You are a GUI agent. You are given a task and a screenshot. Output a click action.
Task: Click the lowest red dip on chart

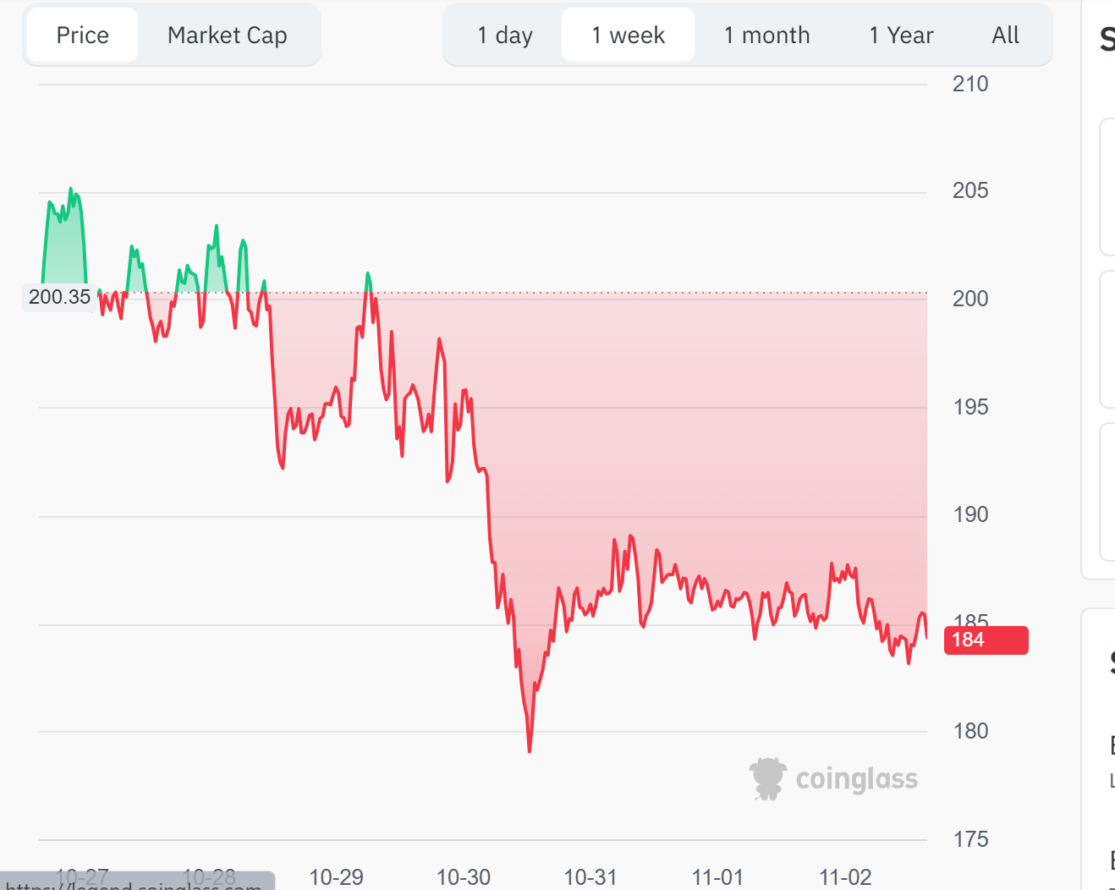coord(530,750)
